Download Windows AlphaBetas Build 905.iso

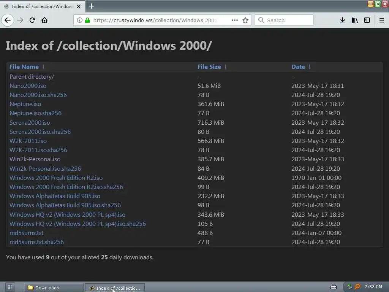(x=55, y=196)
